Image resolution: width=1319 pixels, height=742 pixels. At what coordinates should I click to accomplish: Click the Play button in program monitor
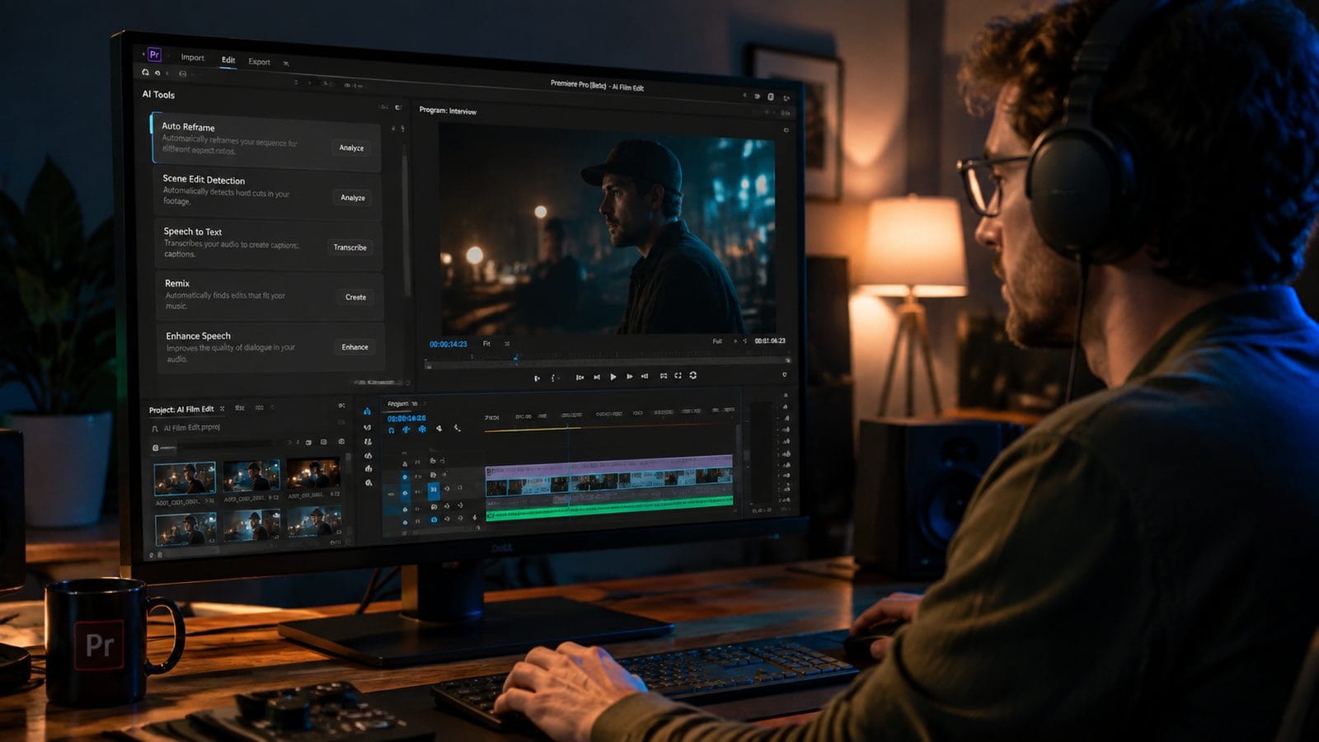(x=613, y=377)
